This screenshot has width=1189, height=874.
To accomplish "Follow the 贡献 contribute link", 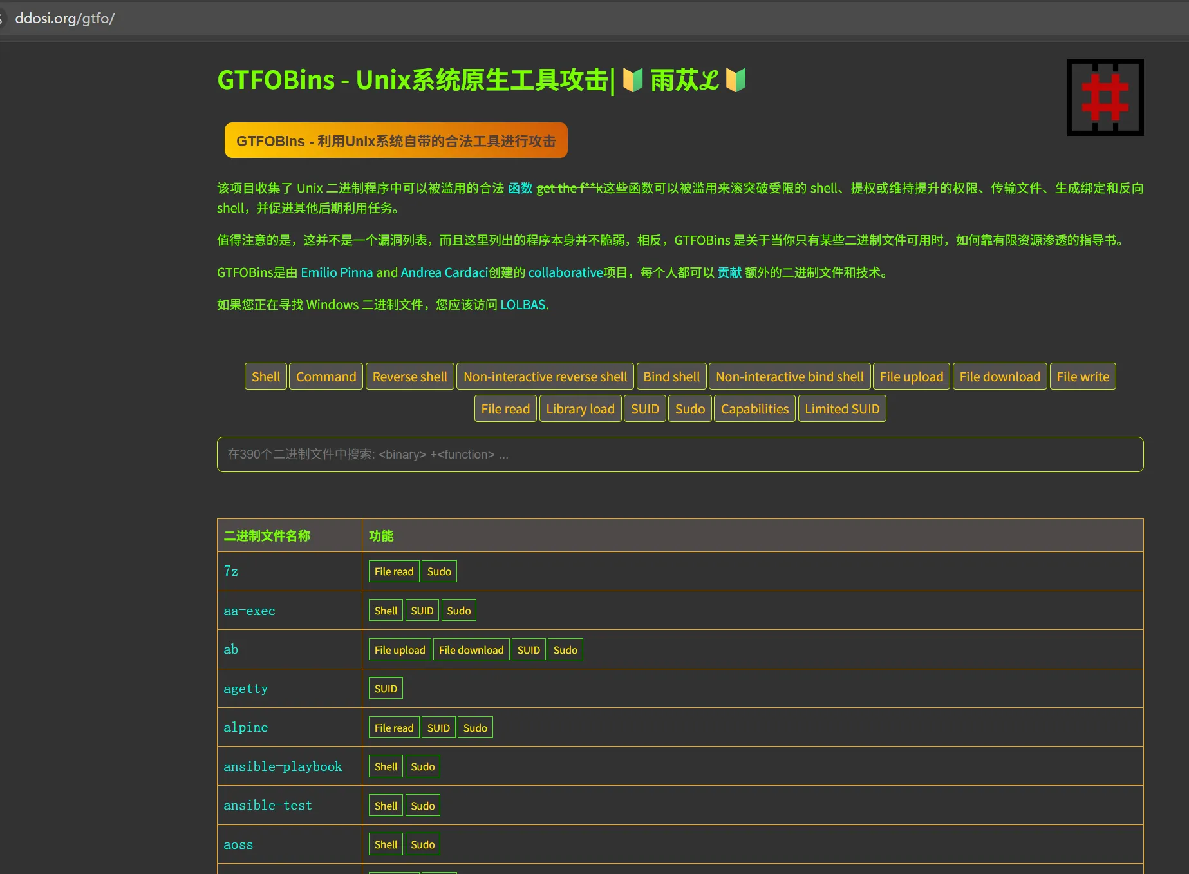I will point(729,272).
